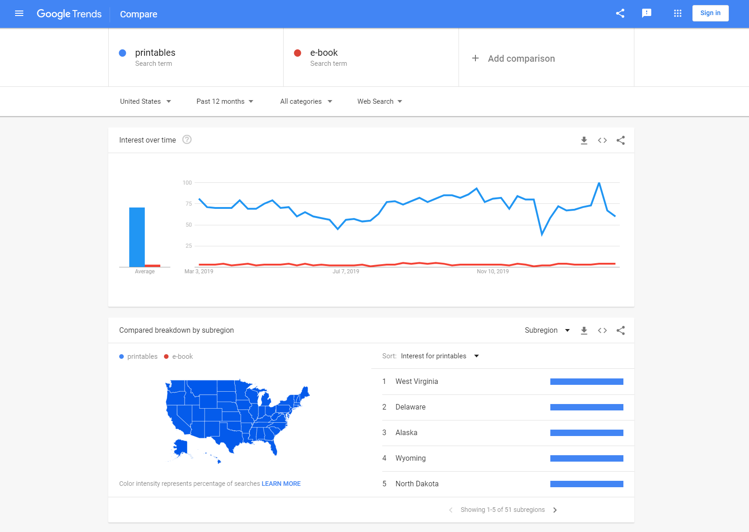The width and height of the screenshot is (749, 532).
Task: Share the subregion breakdown panel
Action: [620, 330]
